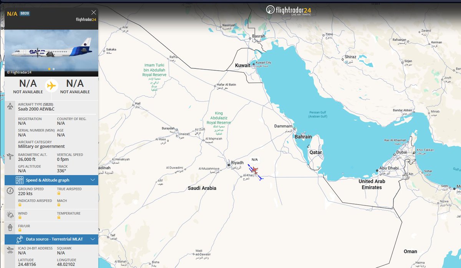The width and height of the screenshot is (461, 268).
Task: Select the second photo carousel dot
Action: click(53, 69)
